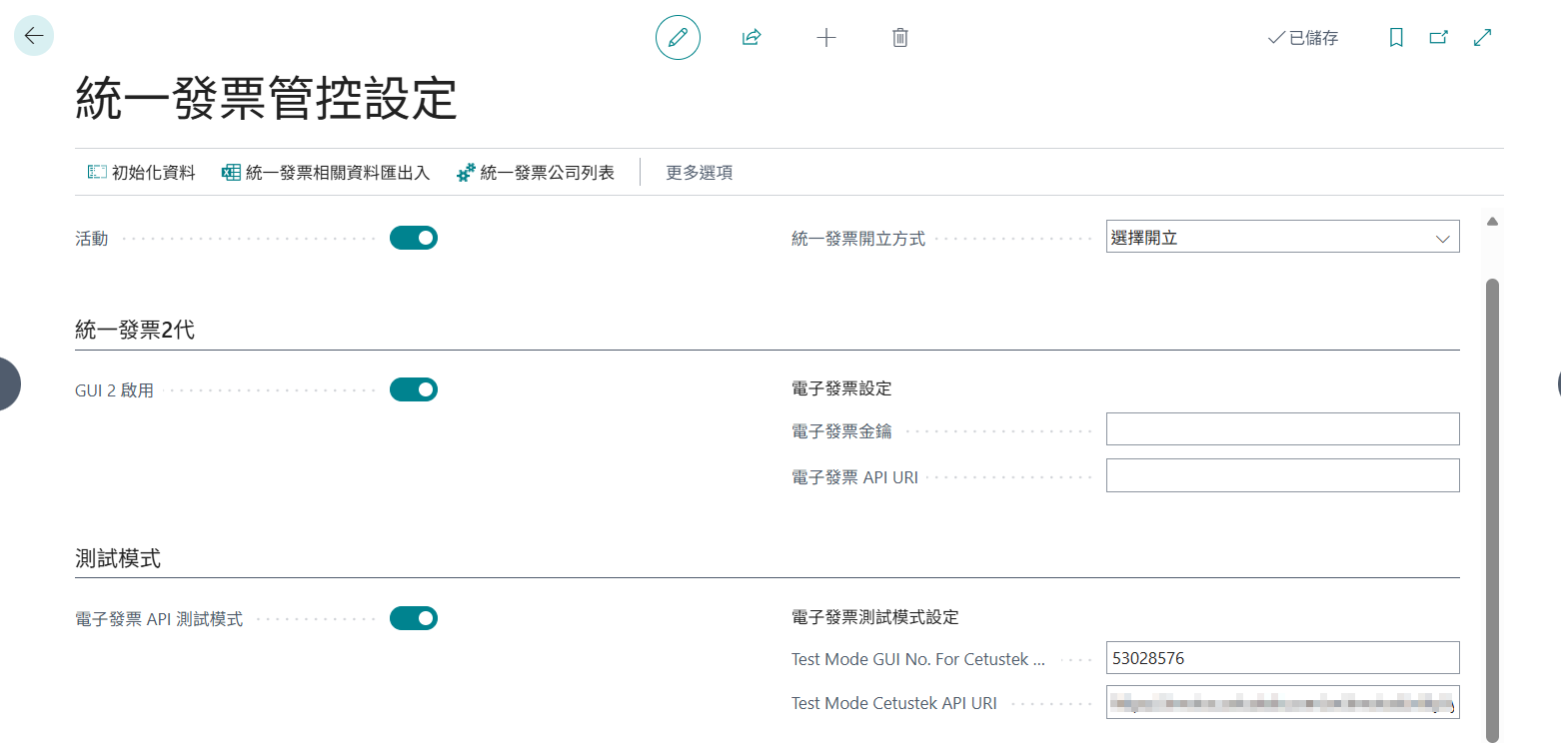Click the 電子發票金鑰 input field

pyautogui.click(x=1282, y=429)
